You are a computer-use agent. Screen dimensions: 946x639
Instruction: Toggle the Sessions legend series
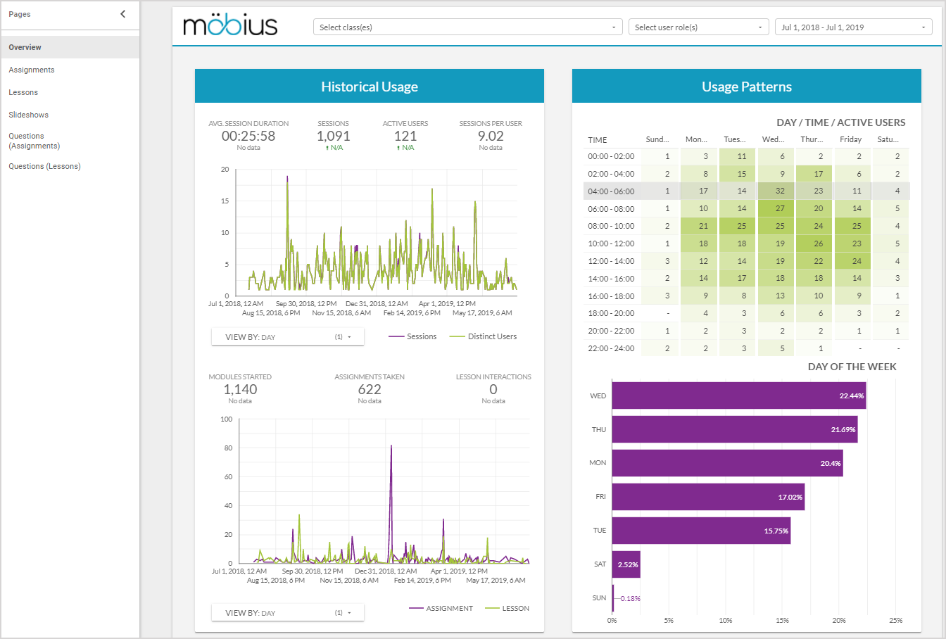tap(413, 336)
